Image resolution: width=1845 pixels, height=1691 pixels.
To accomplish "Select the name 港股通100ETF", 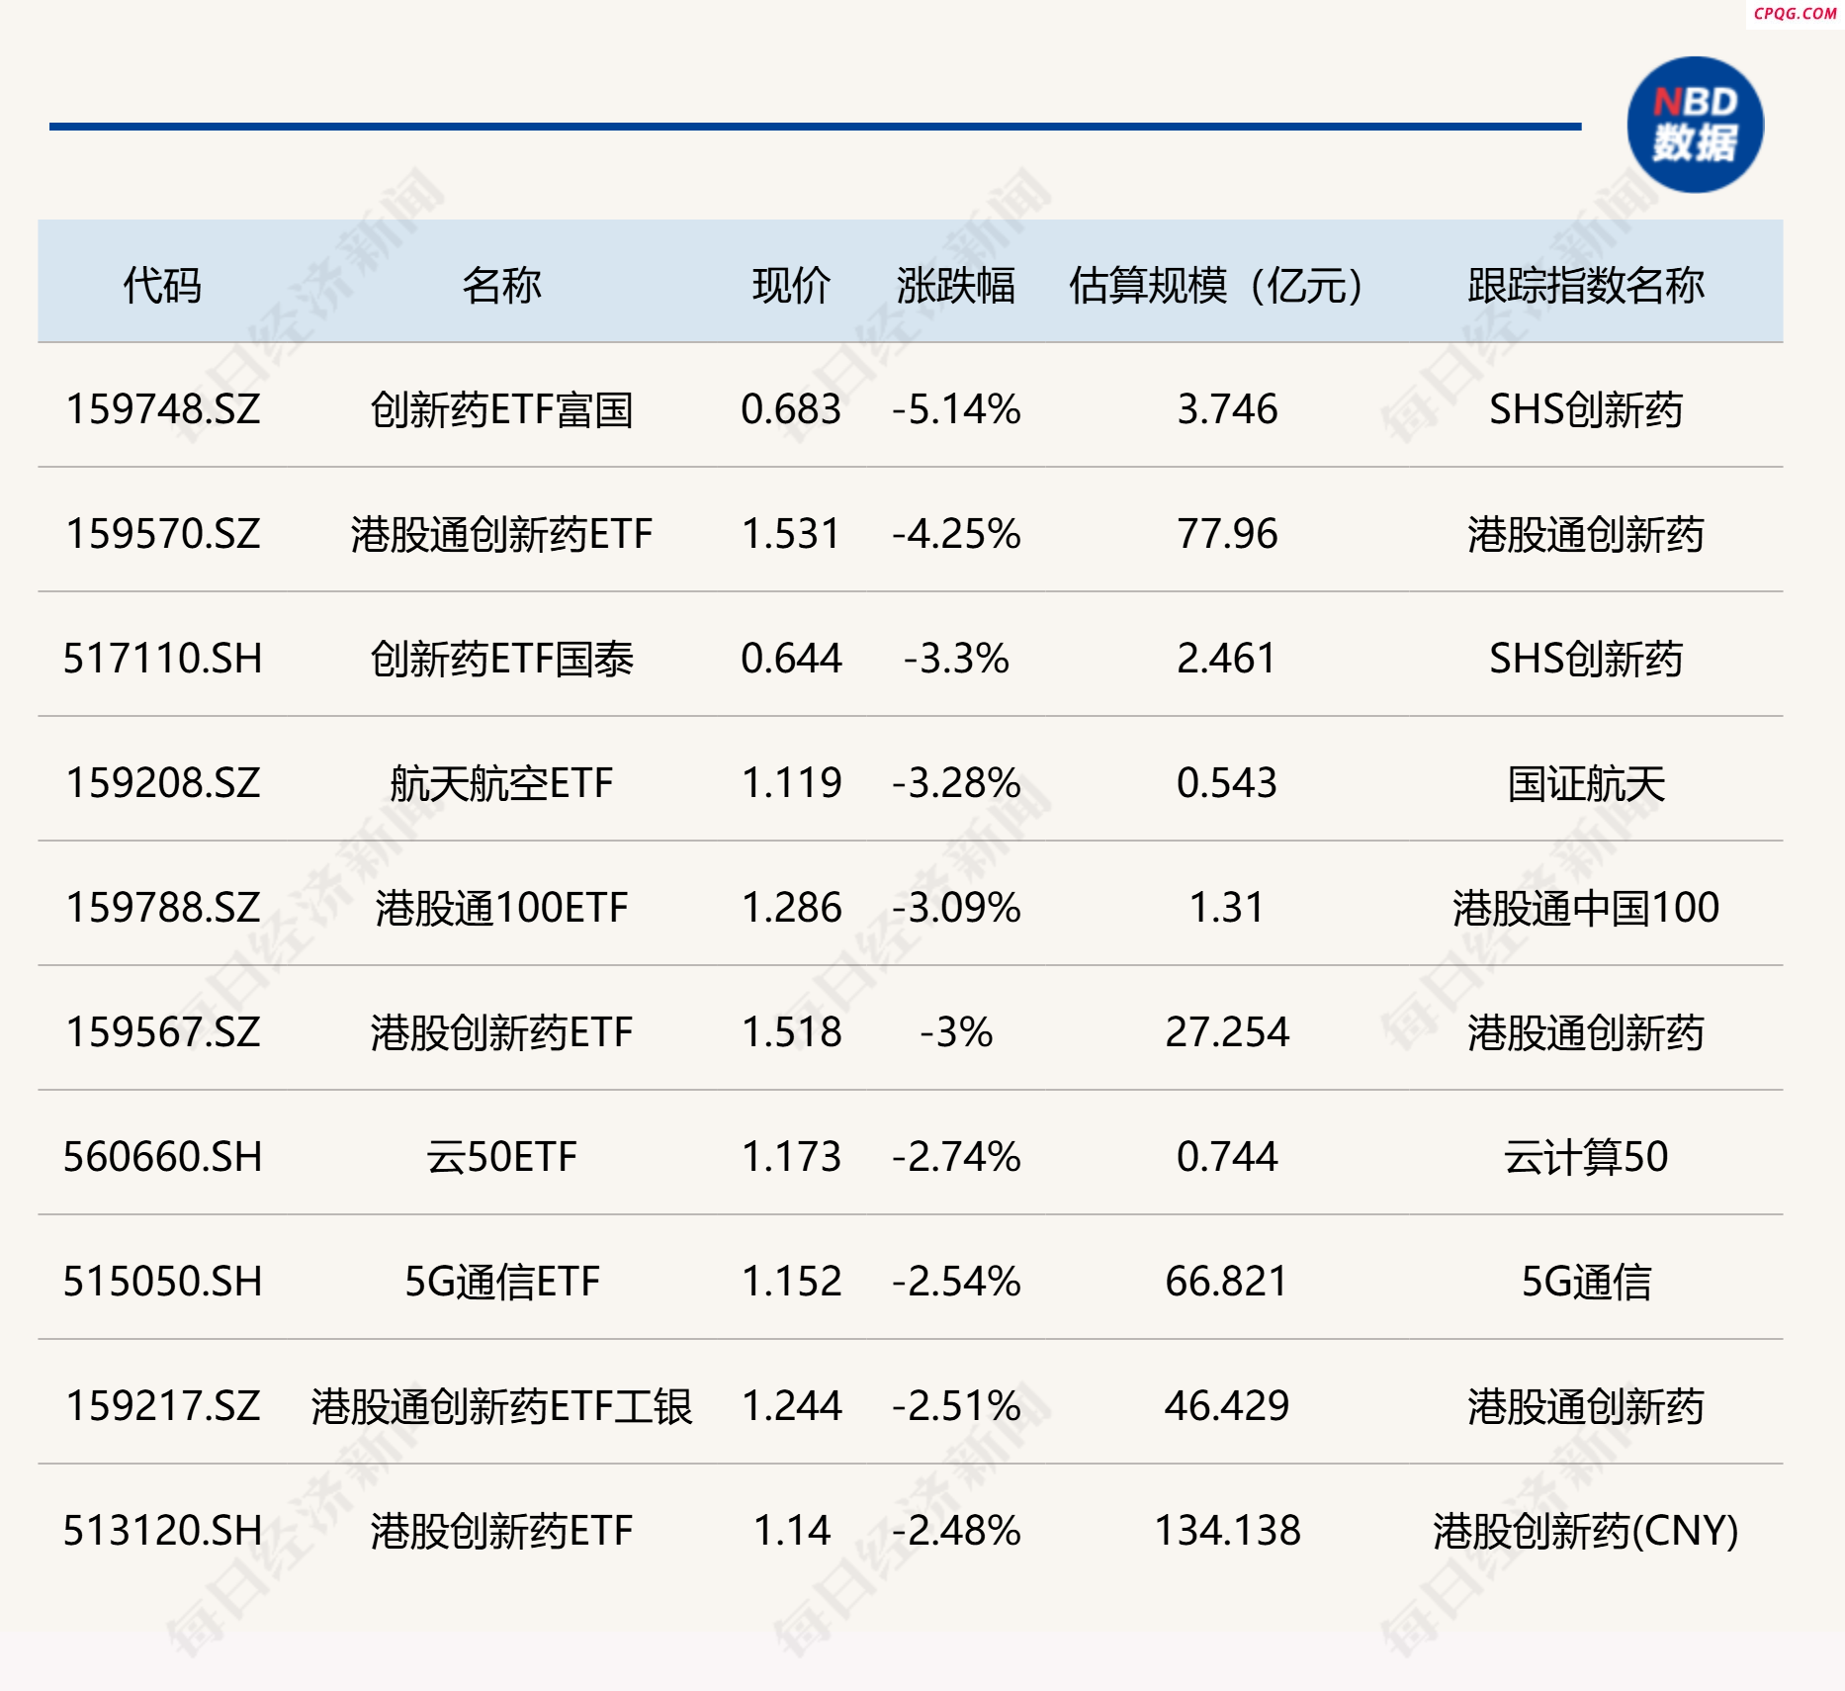I will [x=501, y=908].
